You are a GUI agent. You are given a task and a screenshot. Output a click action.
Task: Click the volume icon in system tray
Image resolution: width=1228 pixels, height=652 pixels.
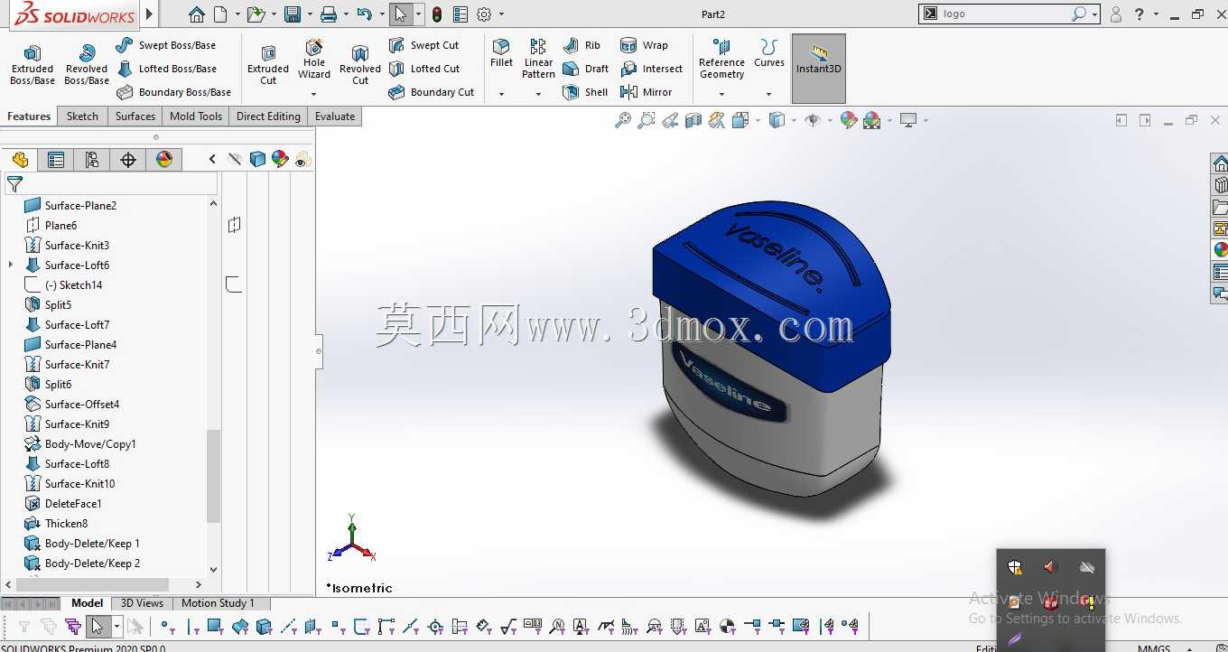[x=1049, y=567]
